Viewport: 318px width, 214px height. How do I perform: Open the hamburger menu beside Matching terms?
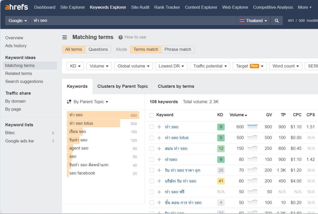(65, 37)
